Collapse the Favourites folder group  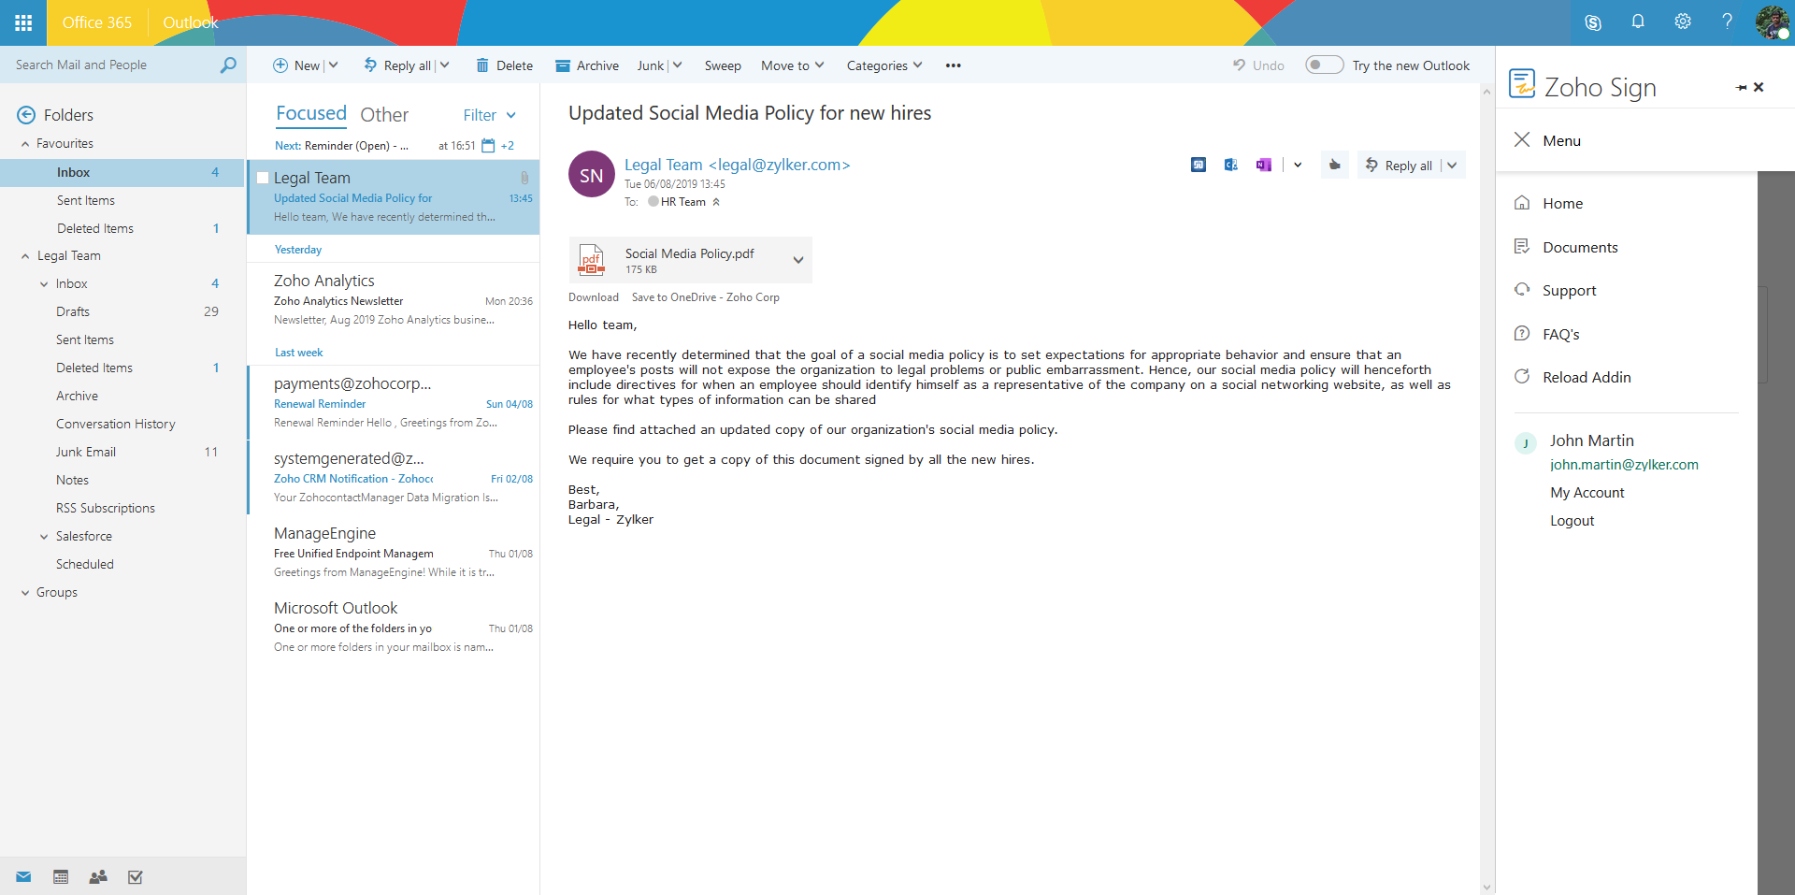click(25, 144)
